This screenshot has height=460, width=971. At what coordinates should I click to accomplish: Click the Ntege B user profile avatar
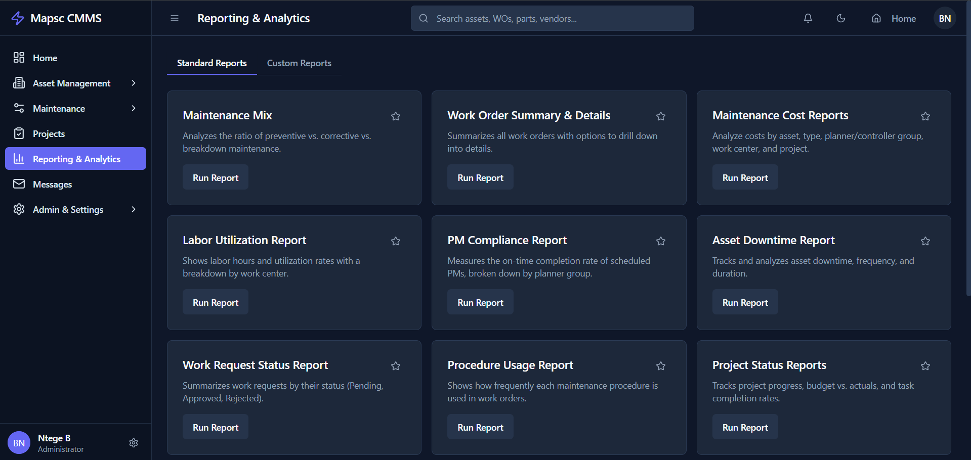point(19,443)
